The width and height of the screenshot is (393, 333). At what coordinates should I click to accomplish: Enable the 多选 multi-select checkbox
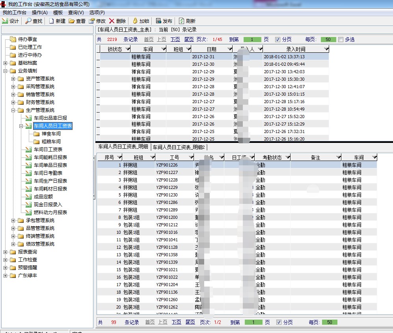click(x=341, y=39)
